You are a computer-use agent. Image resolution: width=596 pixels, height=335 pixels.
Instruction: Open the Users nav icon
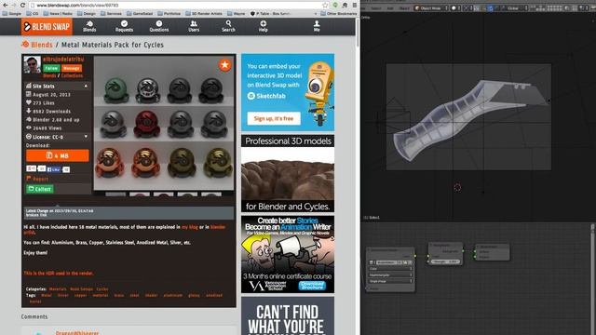pyautogui.click(x=194, y=26)
